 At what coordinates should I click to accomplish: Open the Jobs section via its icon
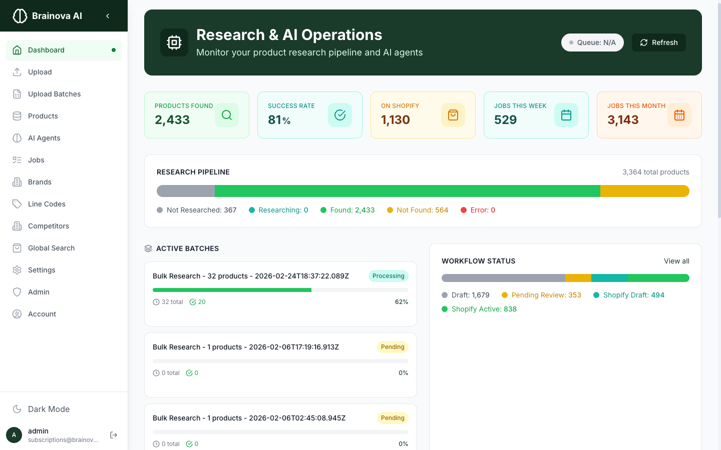pyautogui.click(x=17, y=160)
